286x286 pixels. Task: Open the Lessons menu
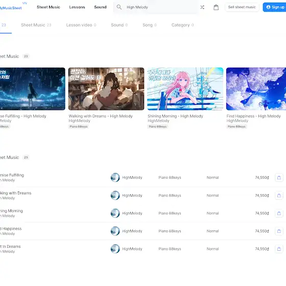[77, 7]
